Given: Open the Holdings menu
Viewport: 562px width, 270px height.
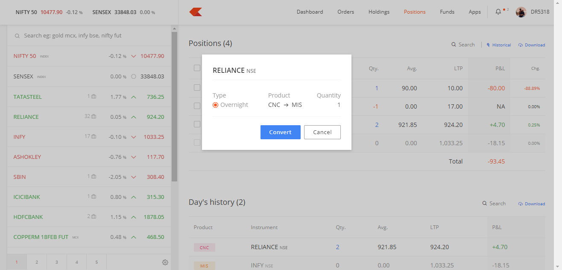Looking at the screenshot, I should click(x=379, y=12).
